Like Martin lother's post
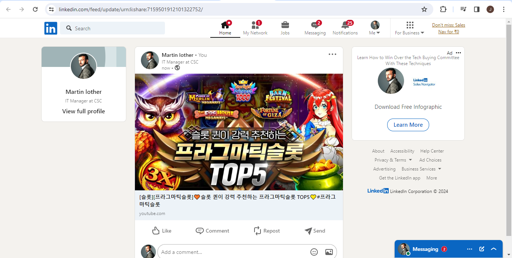Screen dimensions: 512x258 [x=162, y=231]
